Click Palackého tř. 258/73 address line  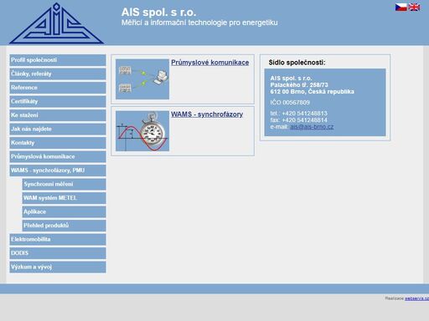[x=299, y=85]
